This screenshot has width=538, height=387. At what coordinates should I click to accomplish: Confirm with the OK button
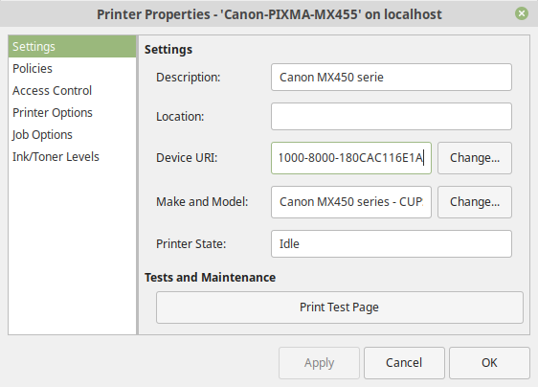click(x=489, y=363)
